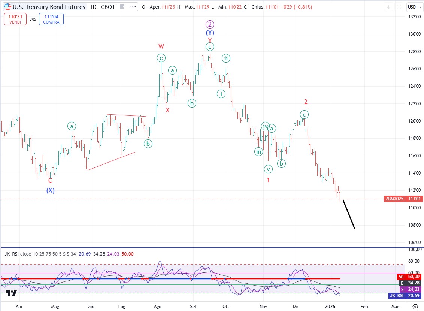
Task: Select the circled ii wave label
Action: coord(226,58)
